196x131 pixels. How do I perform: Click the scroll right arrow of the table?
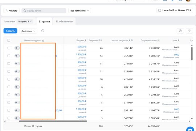pos(189,121)
